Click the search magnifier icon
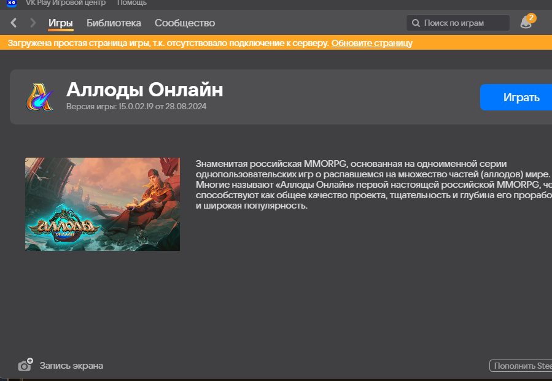 [416, 23]
